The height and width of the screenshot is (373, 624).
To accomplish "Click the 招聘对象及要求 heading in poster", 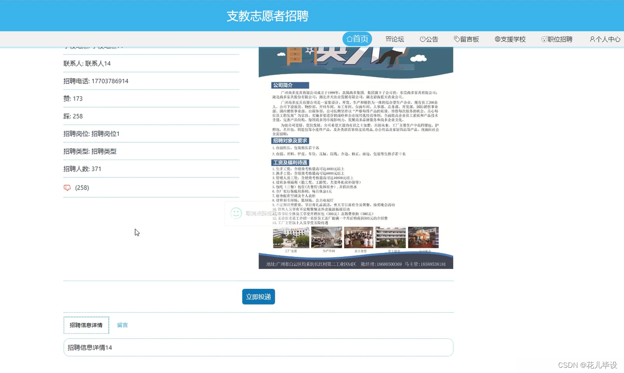I will tap(290, 141).
